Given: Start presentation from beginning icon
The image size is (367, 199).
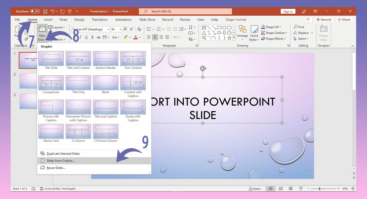Looking at the screenshot, I should coord(70,11).
